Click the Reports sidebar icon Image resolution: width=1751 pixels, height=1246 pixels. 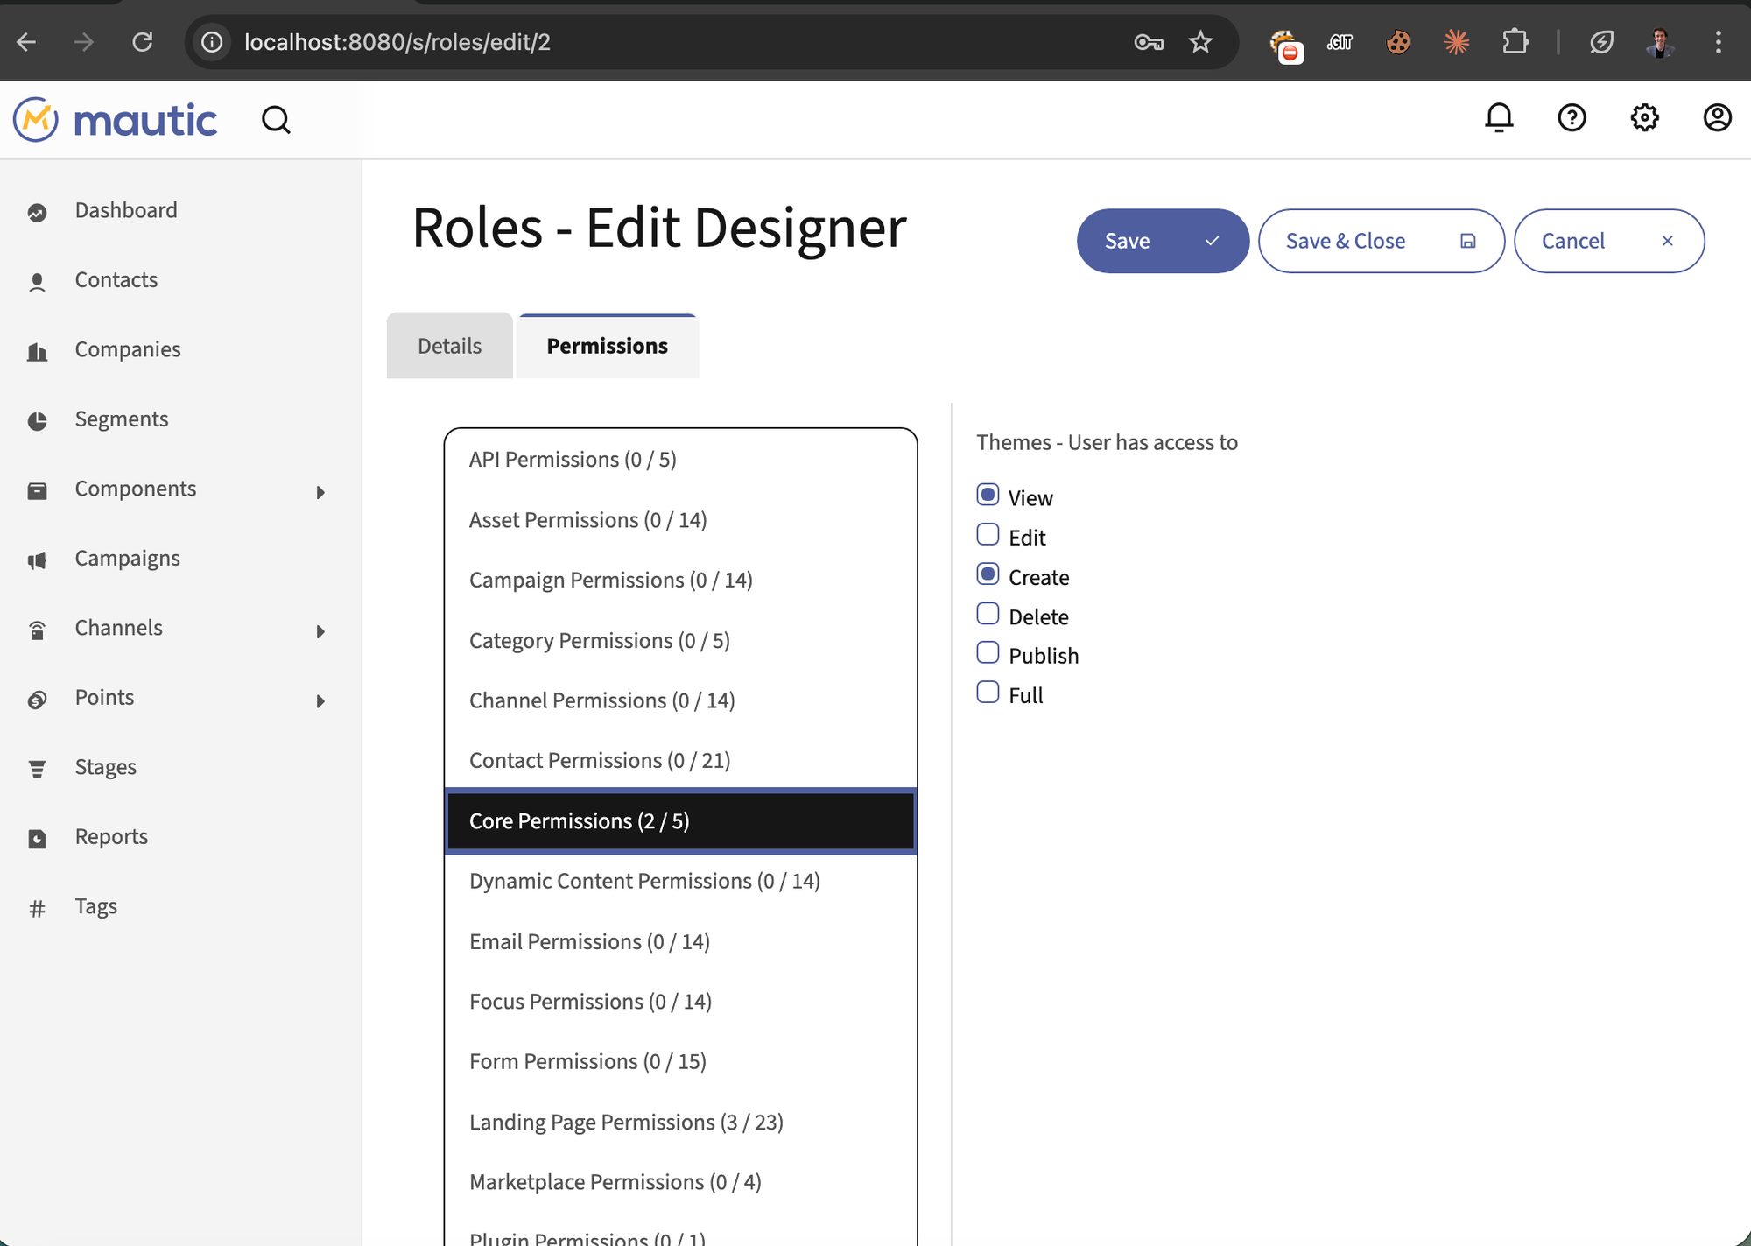pos(37,839)
